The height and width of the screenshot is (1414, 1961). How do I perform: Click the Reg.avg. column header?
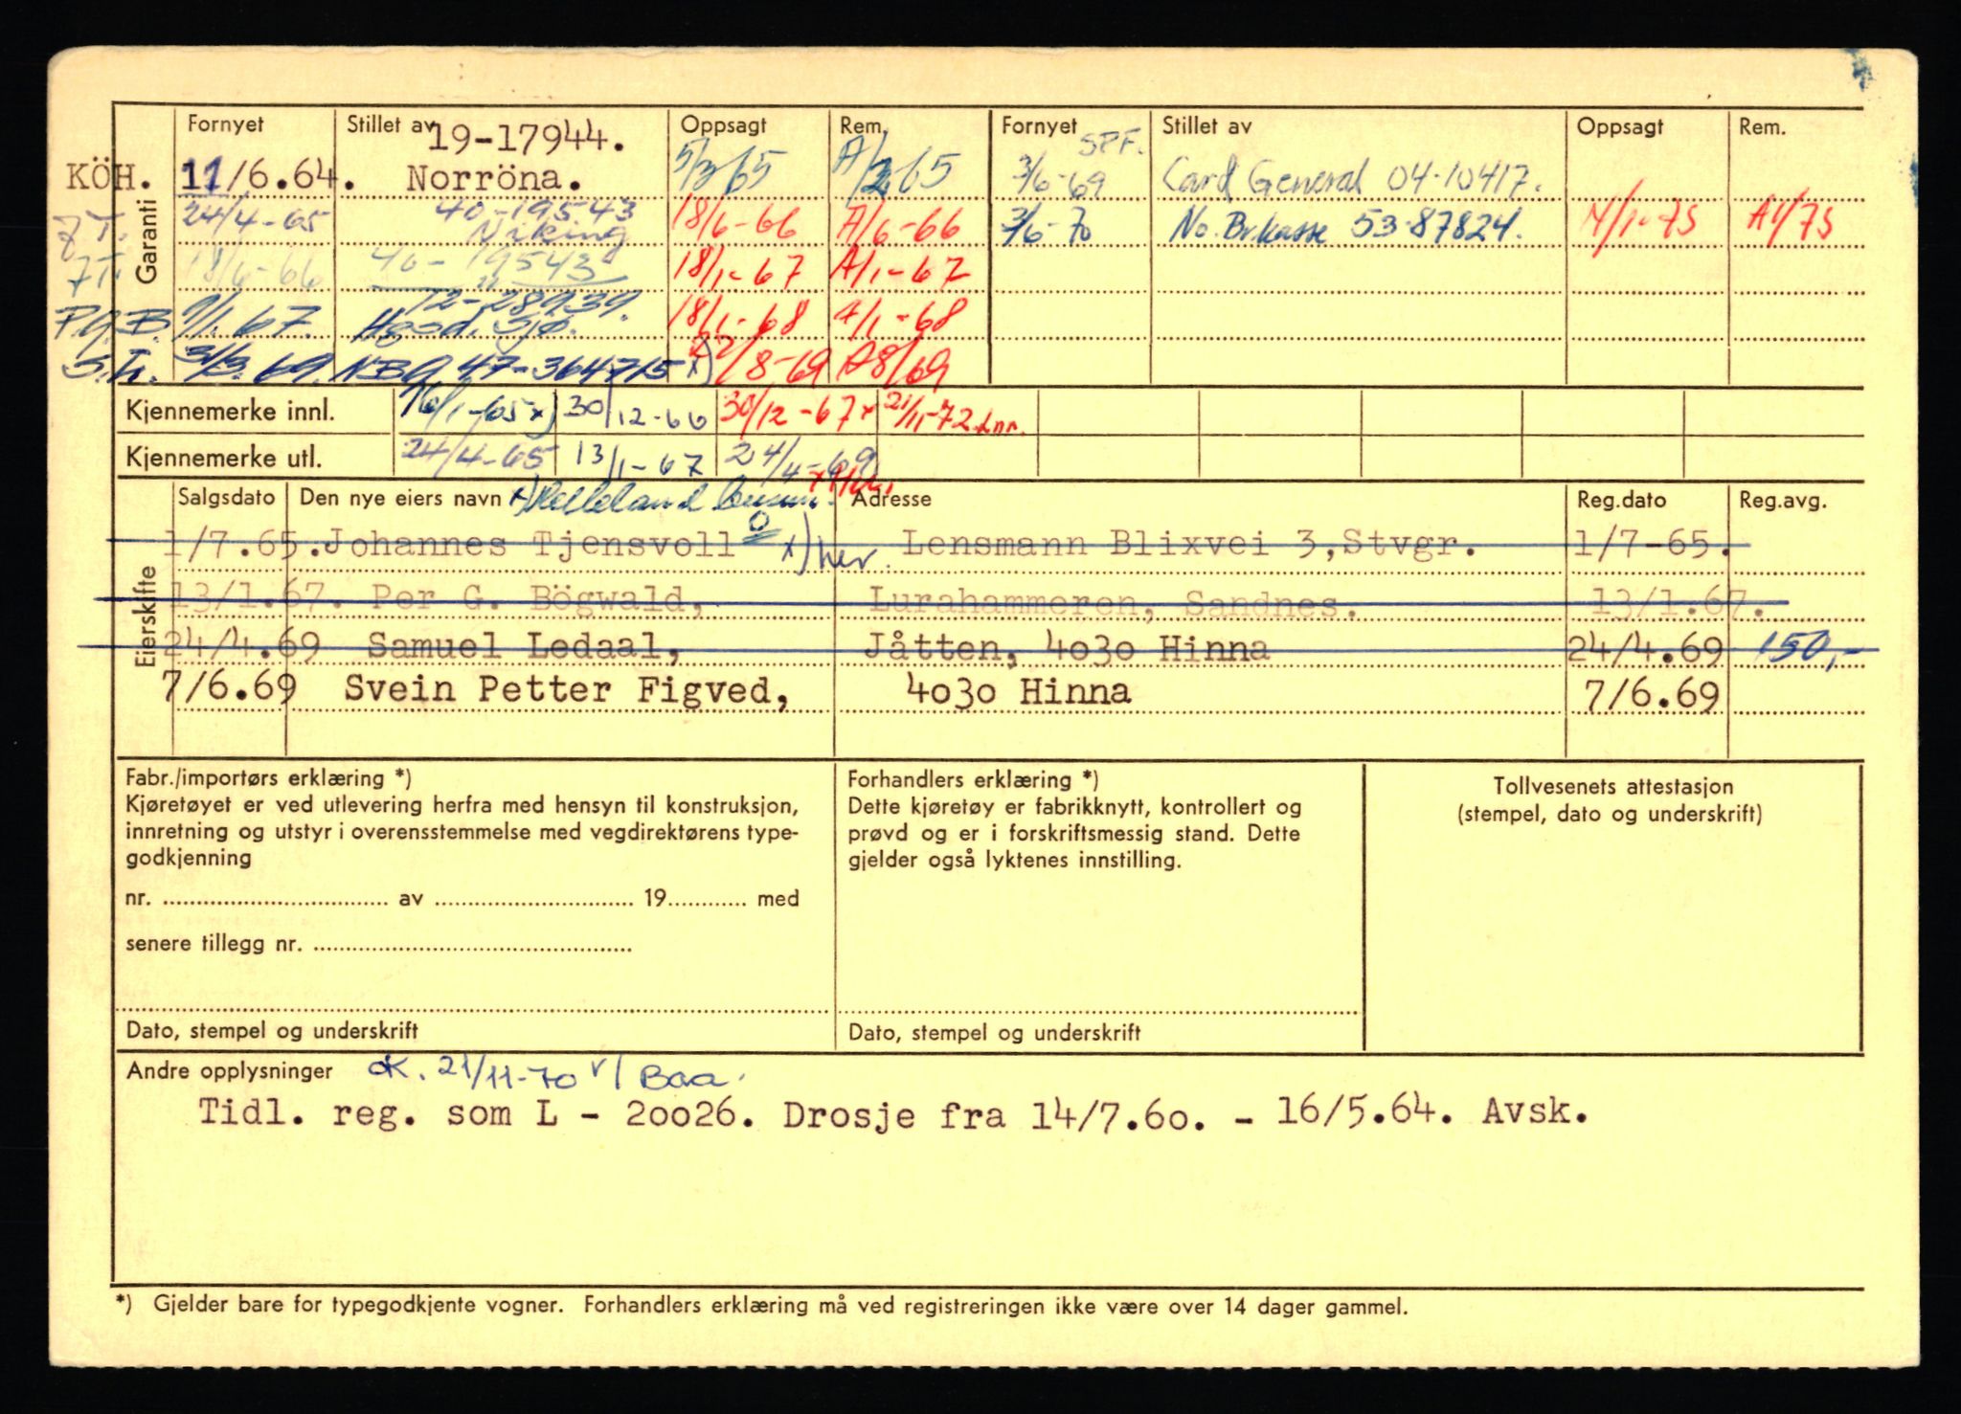tap(1782, 500)
